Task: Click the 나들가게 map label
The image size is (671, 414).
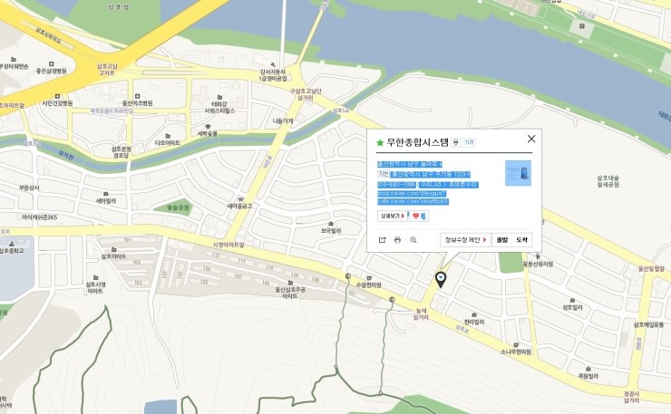Action: (x=283, y=121)
